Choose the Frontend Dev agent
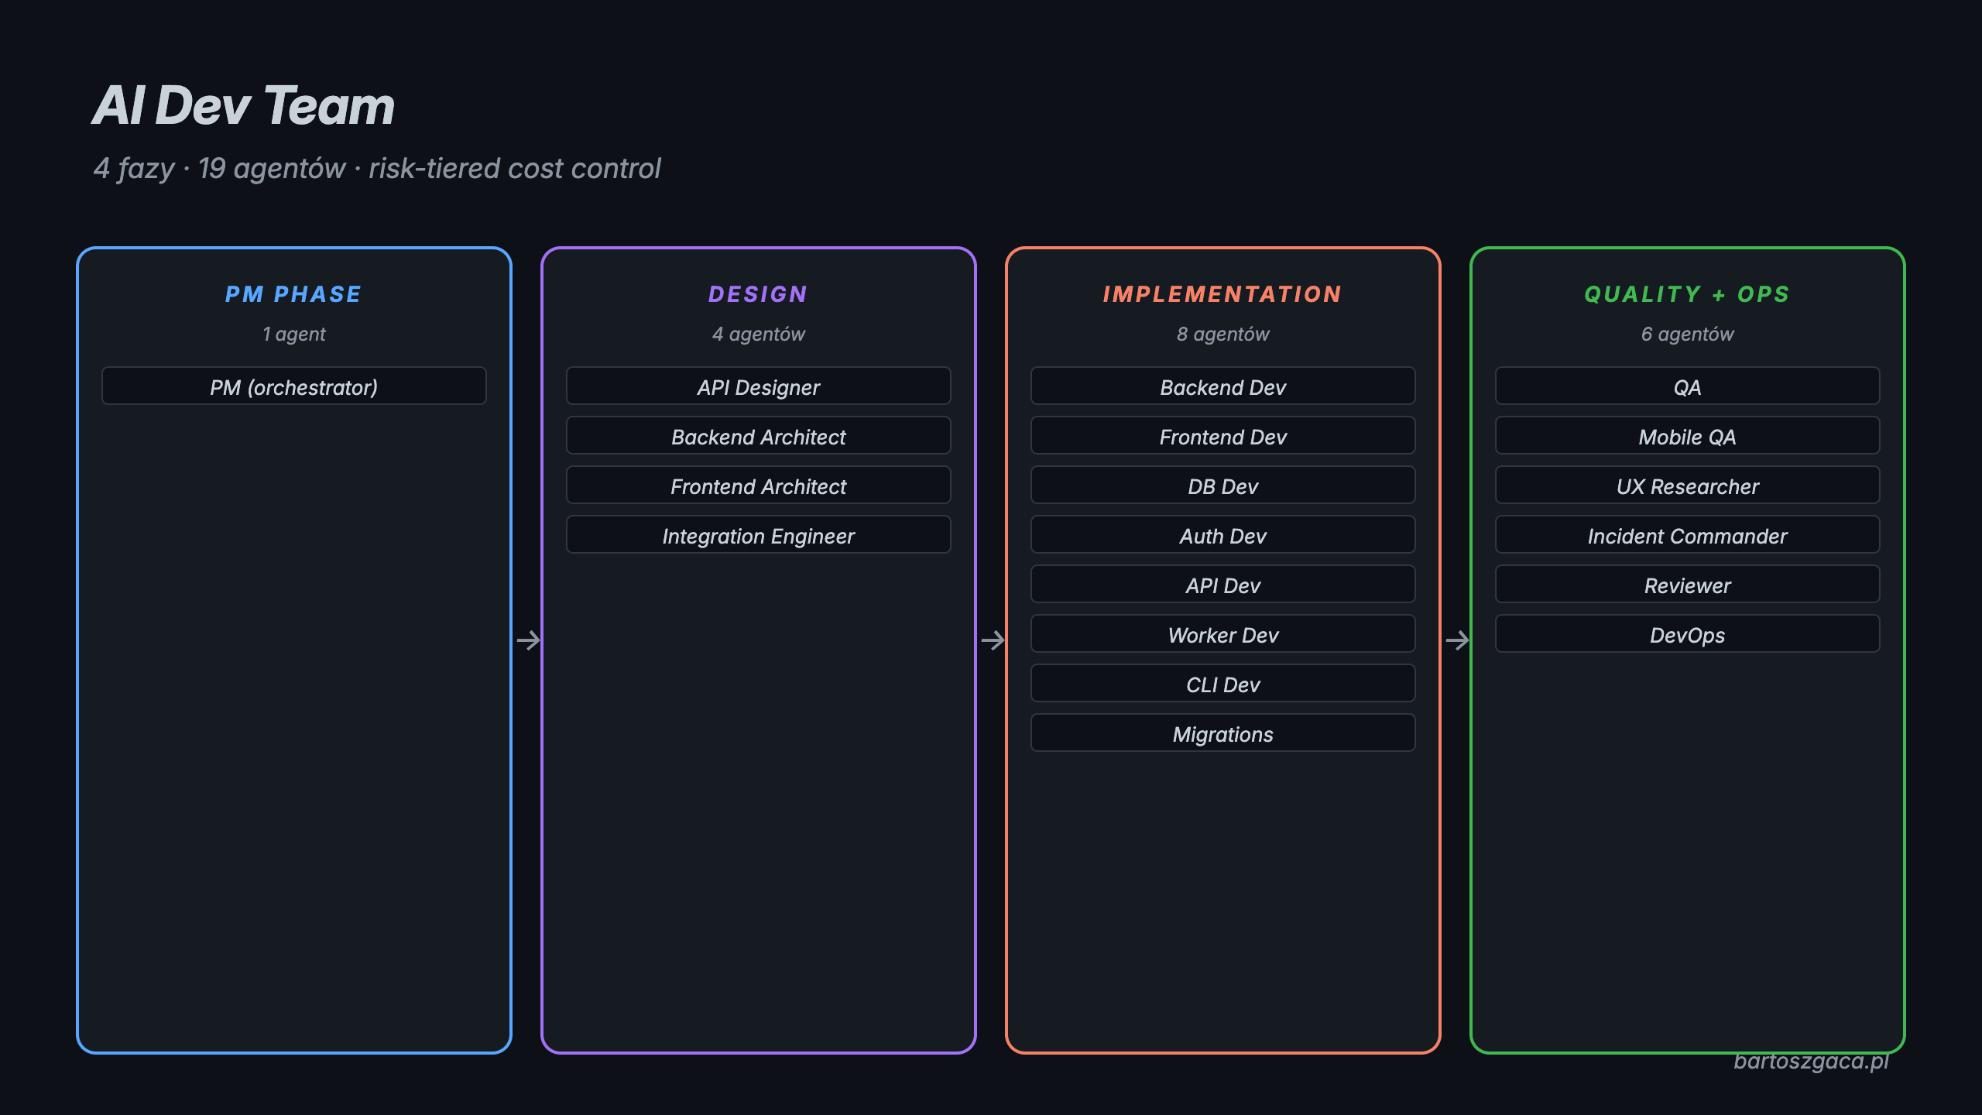 tap(1223, 435)
